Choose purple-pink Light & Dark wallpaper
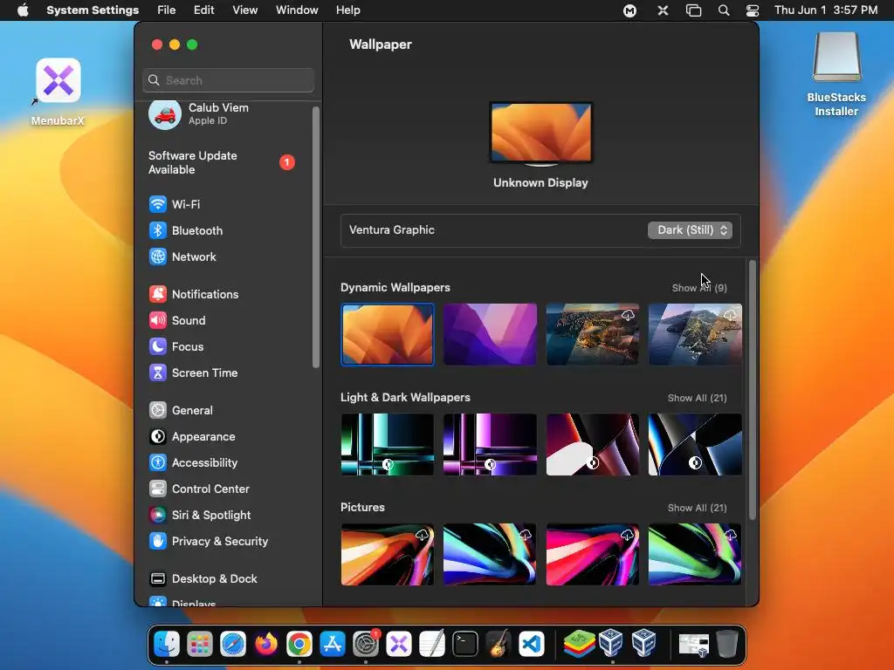Screen dimensions: 894x670 coord(490,444)
